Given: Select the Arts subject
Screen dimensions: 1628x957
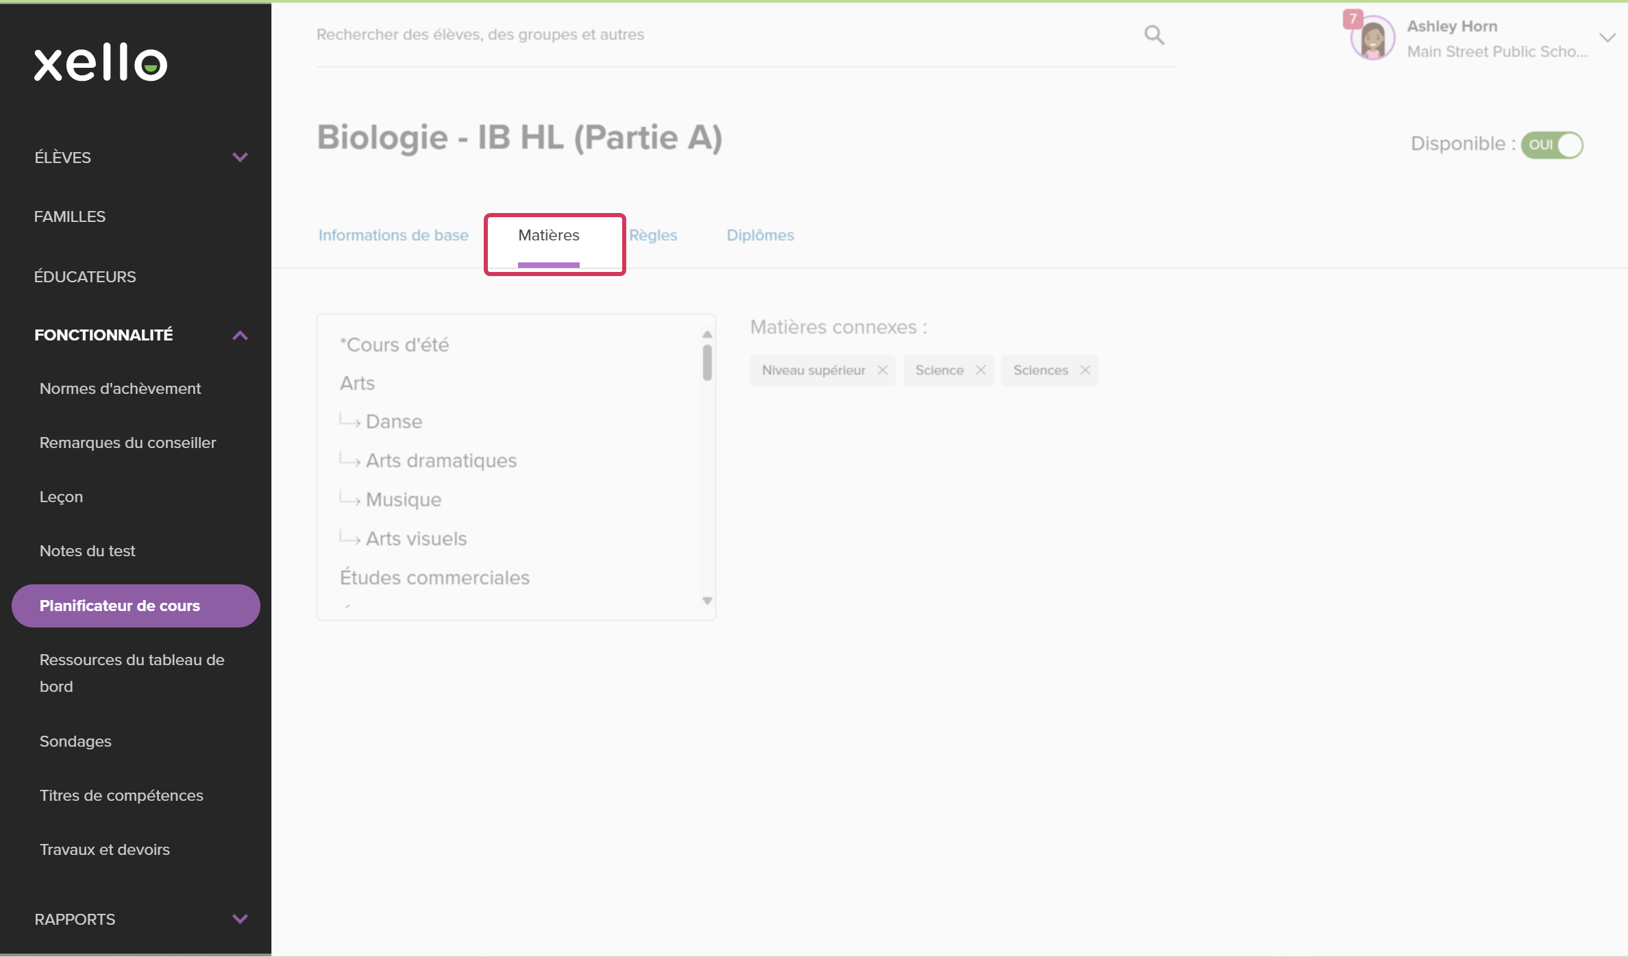Looking at the screenshot, I should [357, 383].
